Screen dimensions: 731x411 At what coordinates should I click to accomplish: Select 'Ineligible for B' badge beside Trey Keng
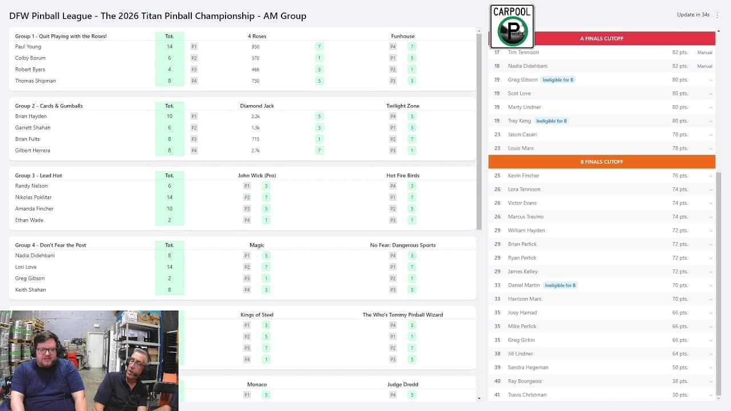click(x=551, y=121)
